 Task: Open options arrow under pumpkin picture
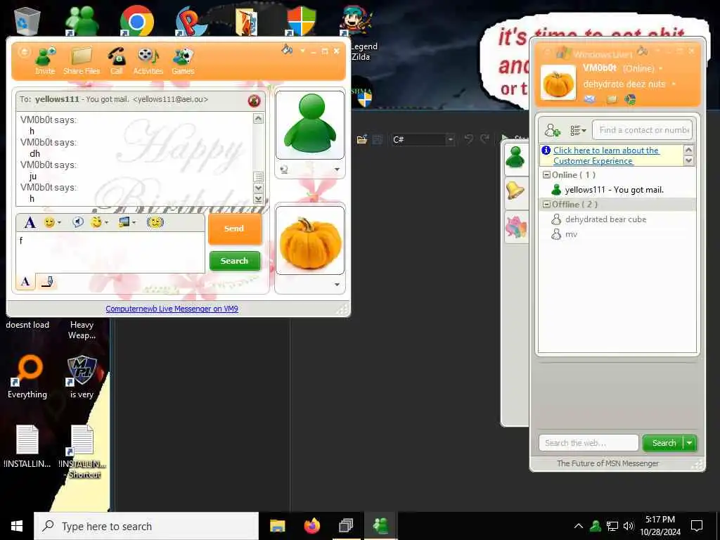337,285
